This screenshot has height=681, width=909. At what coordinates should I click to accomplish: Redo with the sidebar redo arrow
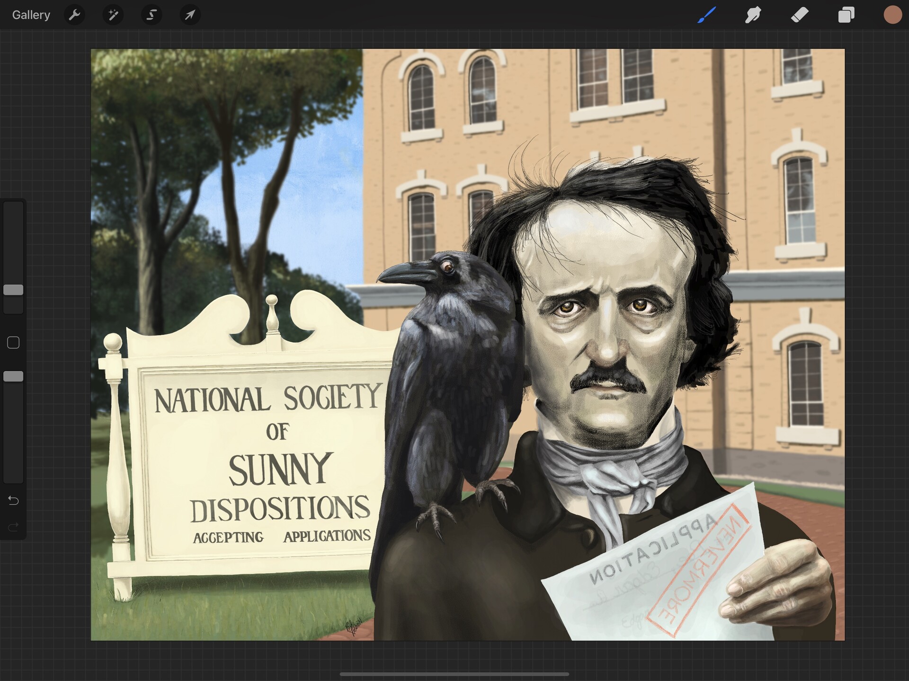[13, 527]
